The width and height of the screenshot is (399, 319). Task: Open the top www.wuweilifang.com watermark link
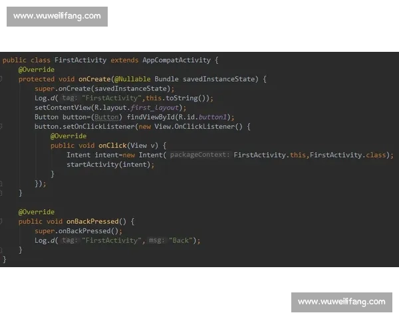(x=58, y=16)
